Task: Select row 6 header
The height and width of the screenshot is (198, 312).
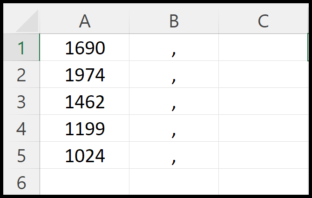Action: [21, 182]
